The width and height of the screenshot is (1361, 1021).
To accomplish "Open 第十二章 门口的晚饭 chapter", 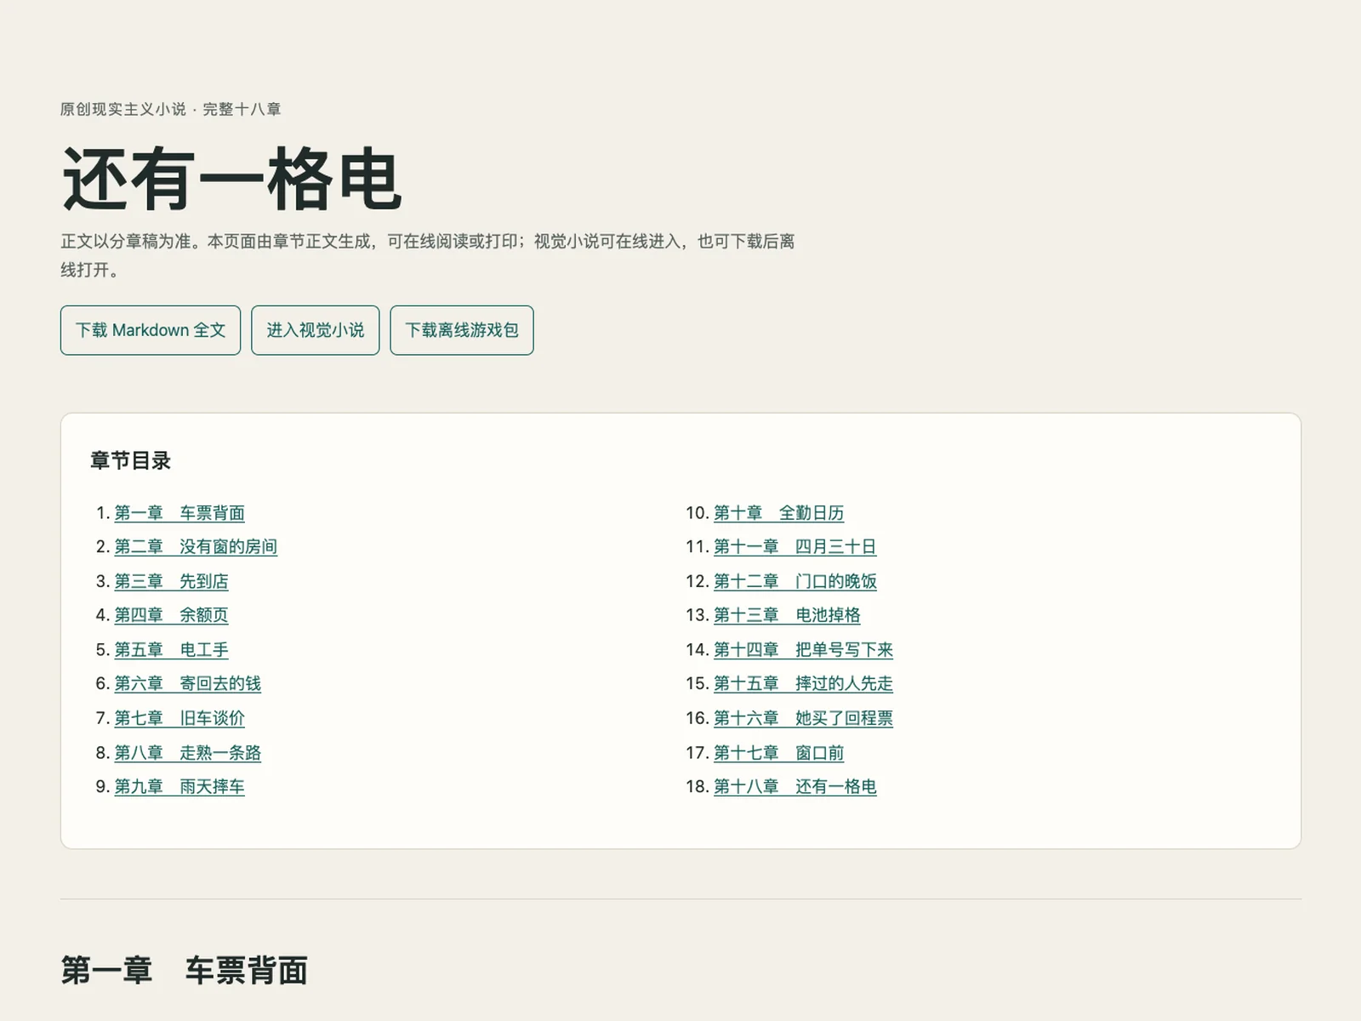I will pos(794,581).
